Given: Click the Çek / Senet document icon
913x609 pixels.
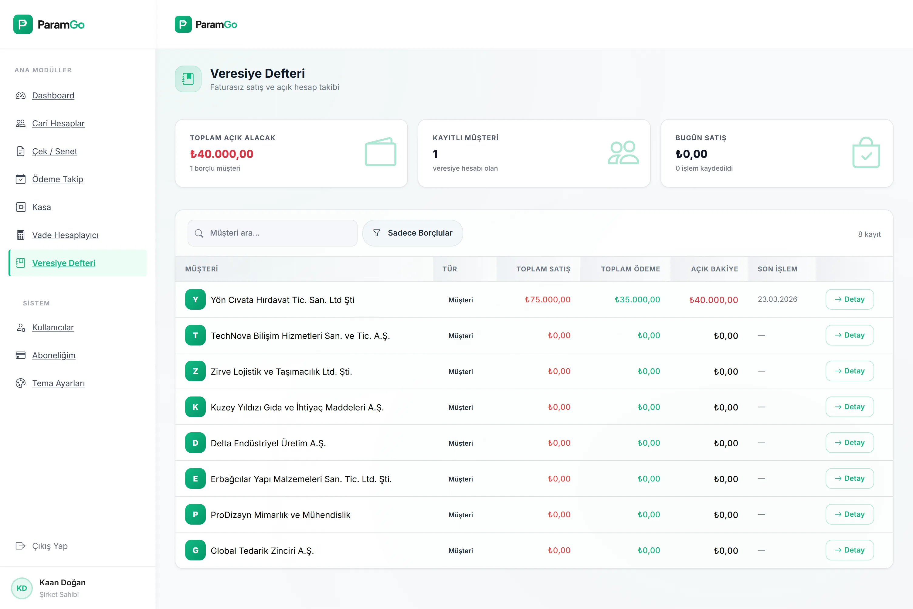Looking at the screenshot, I should point(21,151).
